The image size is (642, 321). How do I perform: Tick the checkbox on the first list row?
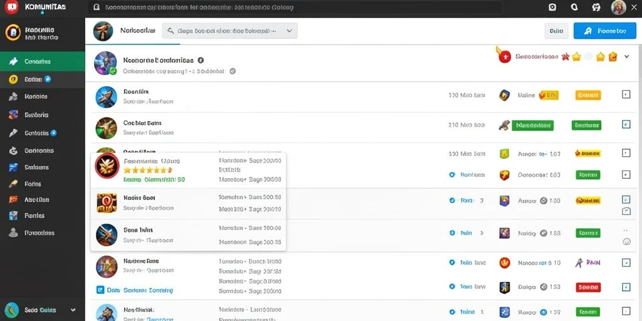point(626,95)
